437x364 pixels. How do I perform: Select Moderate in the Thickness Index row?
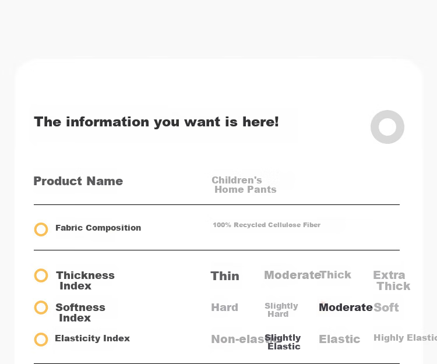292,275
